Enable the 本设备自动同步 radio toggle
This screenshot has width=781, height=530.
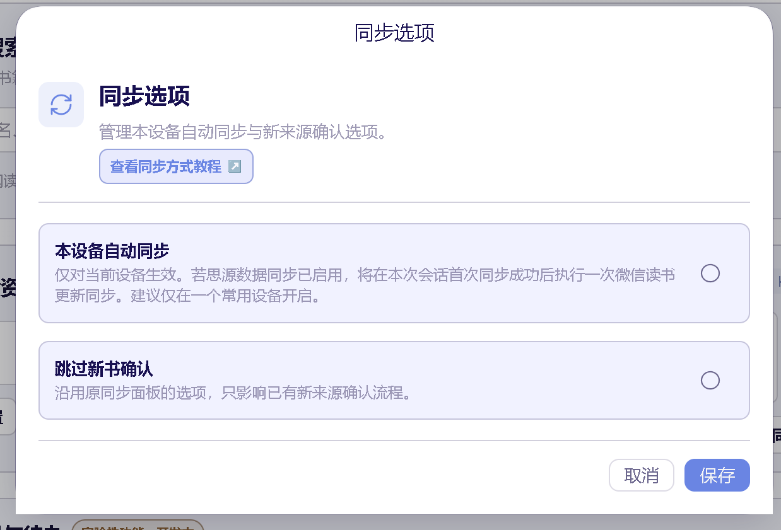click(x=710, y=273)
